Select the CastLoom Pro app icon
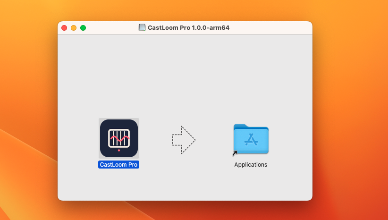 pos(119,138)
